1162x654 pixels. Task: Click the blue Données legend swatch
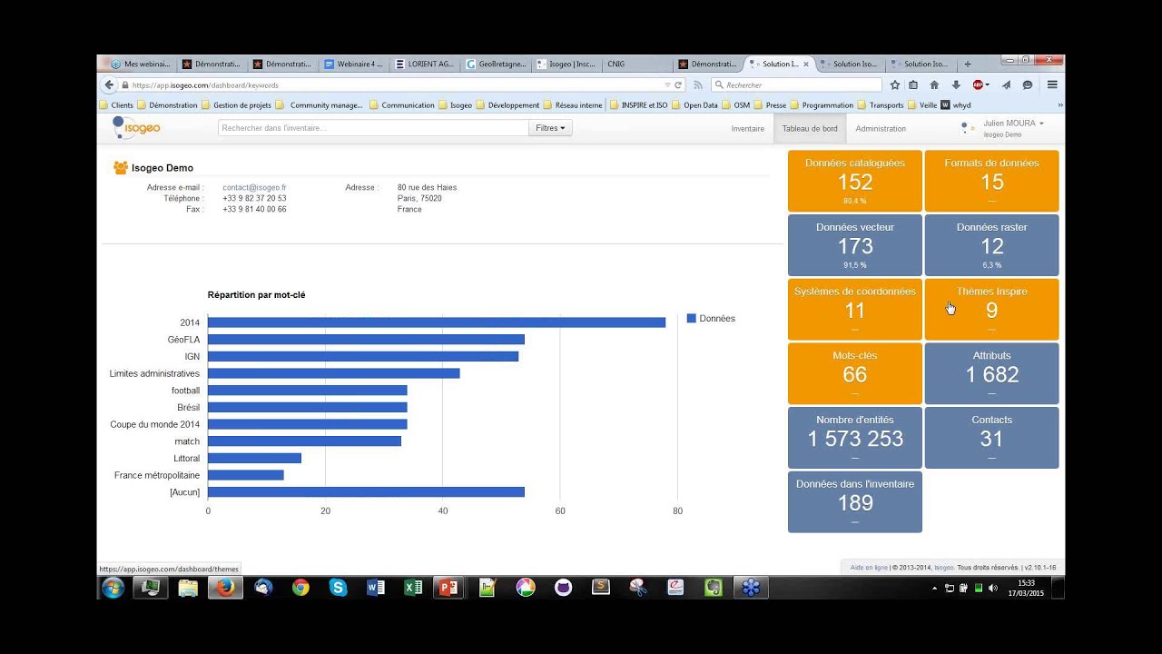coord(691,319)
